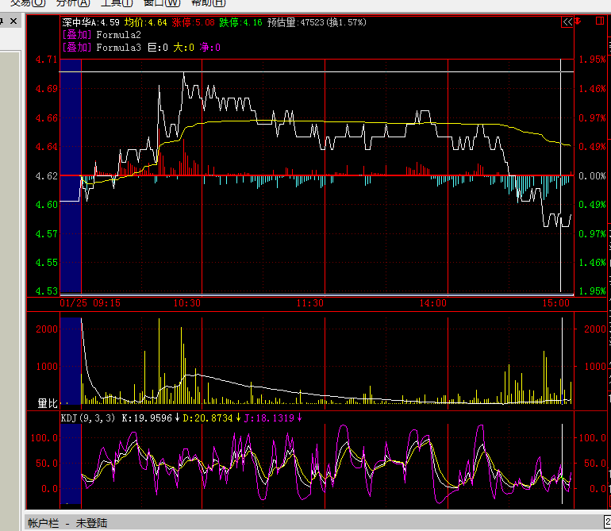Click the red anchor icon beside the << button

[x=578, y=21]
